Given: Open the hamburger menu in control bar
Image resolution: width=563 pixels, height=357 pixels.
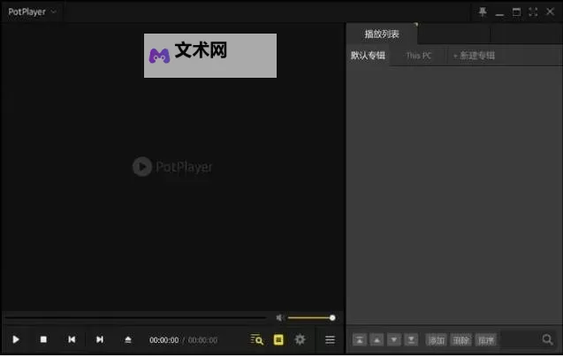Looking at the screenshot, I should (330, 339).
